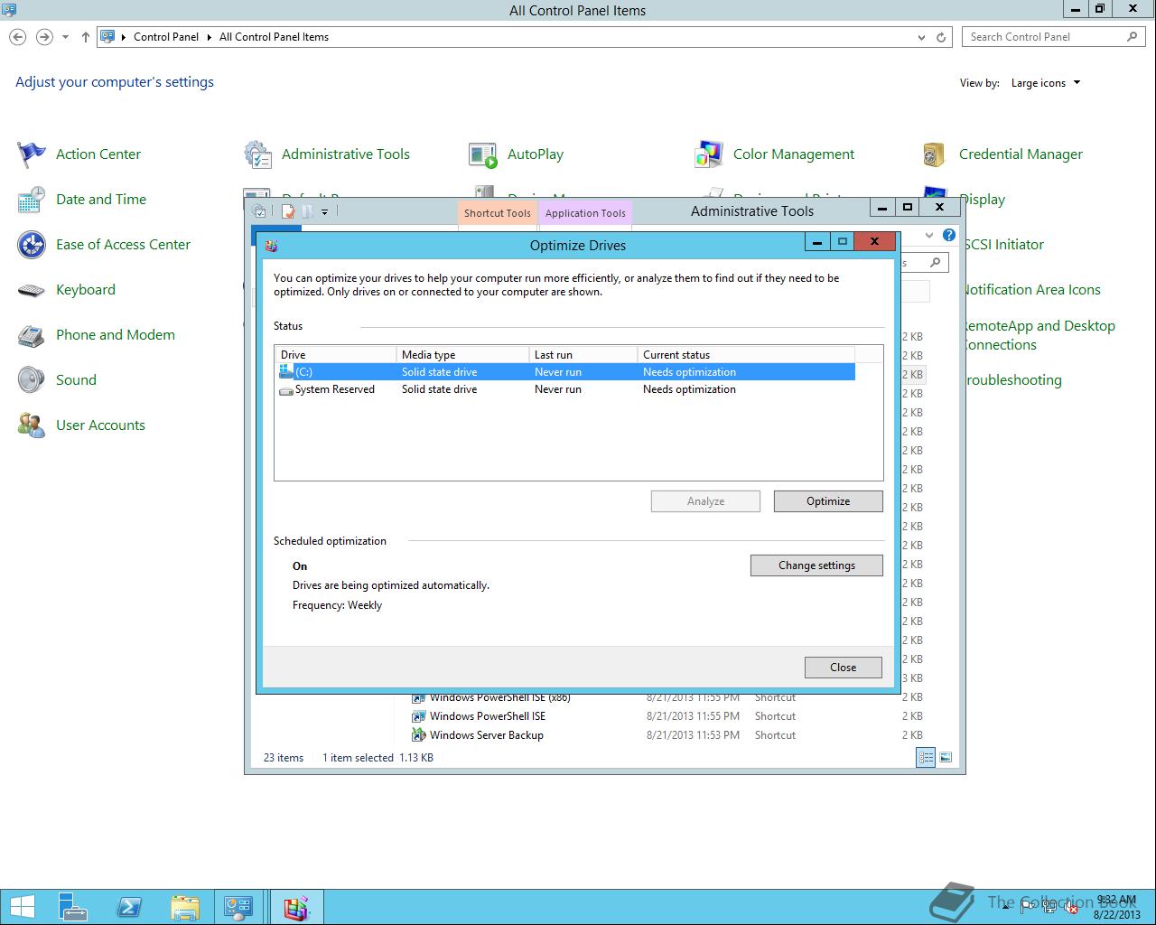
Task: Open Keyboard settings
Action: pyautogui.click(x=67, y=290)
